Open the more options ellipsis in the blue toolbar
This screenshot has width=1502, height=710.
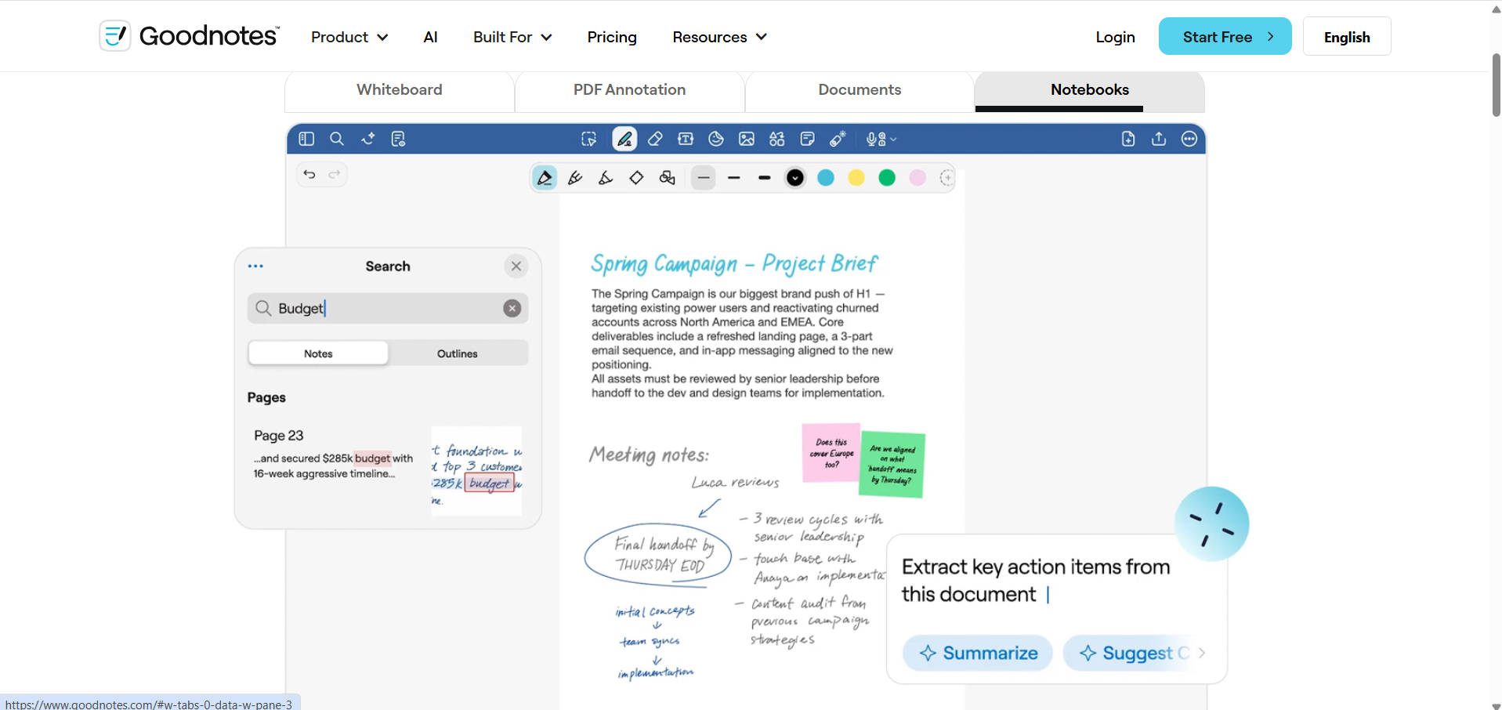click(1189, 139)
